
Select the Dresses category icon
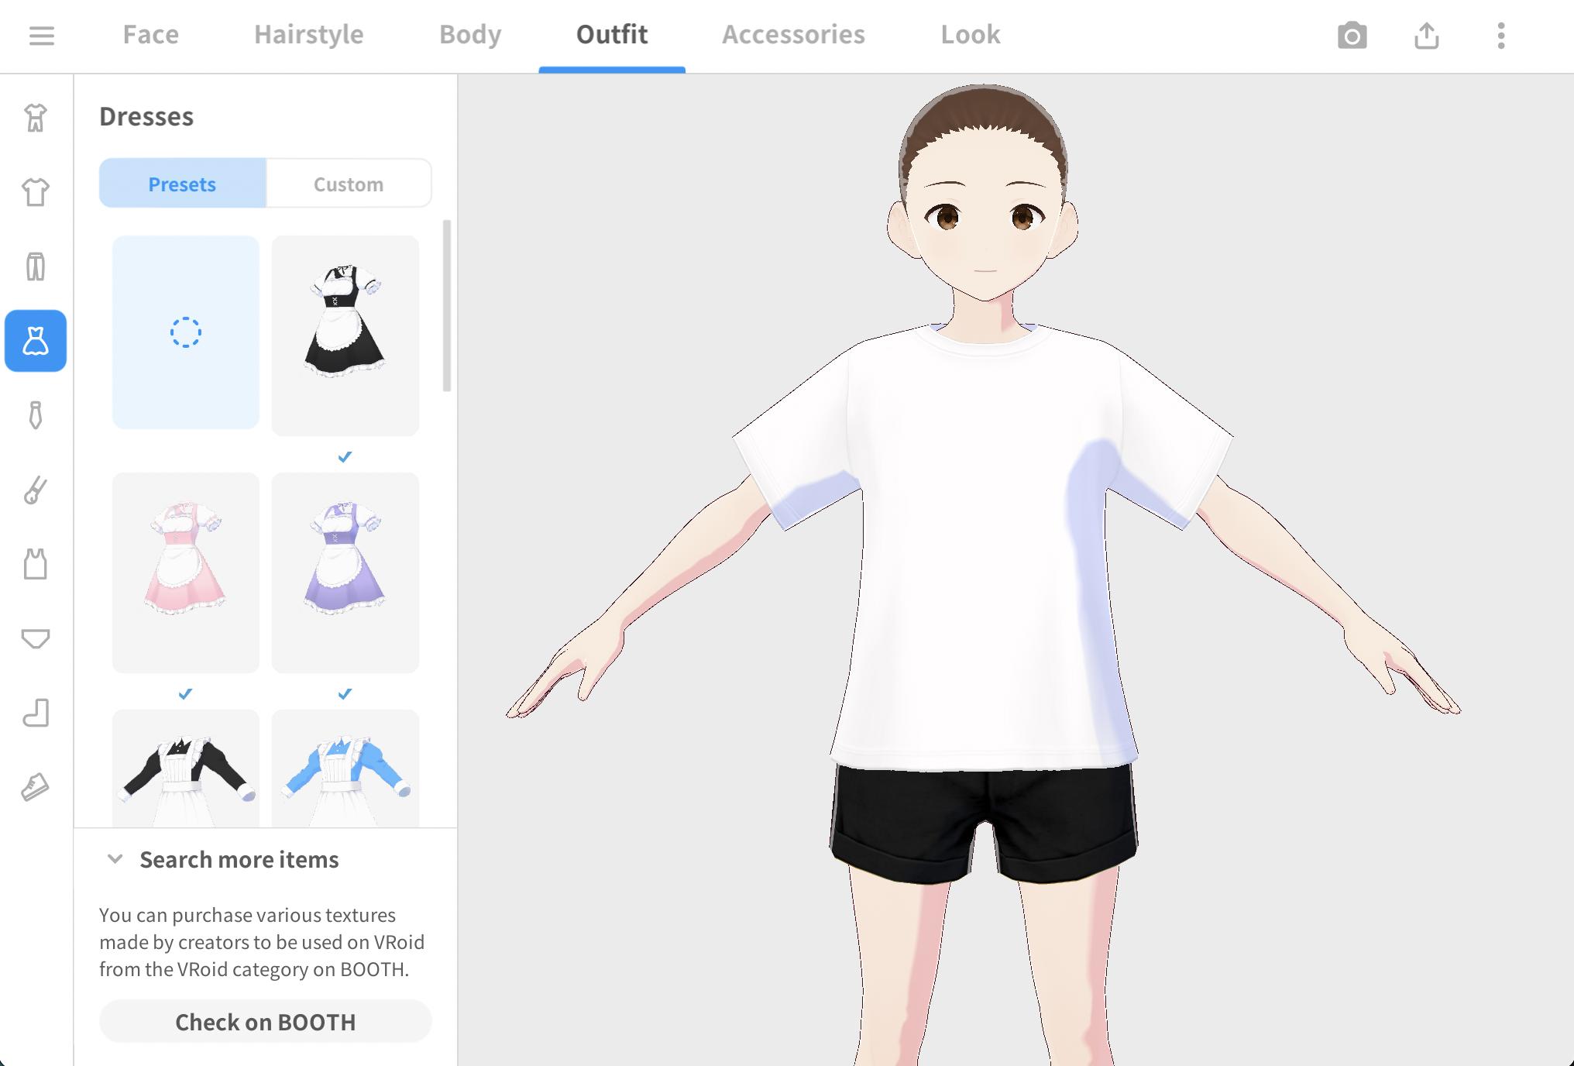36,341
